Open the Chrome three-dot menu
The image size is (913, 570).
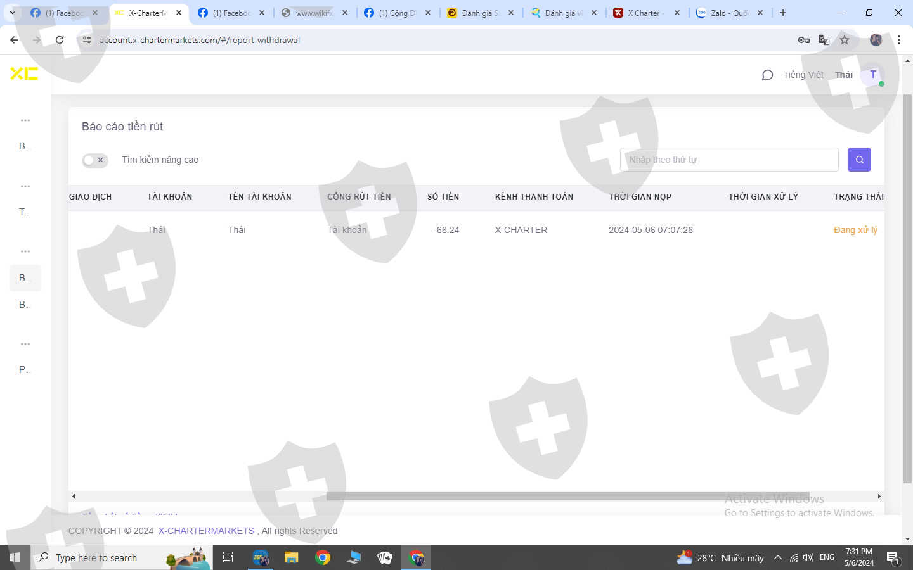(899, 40)
